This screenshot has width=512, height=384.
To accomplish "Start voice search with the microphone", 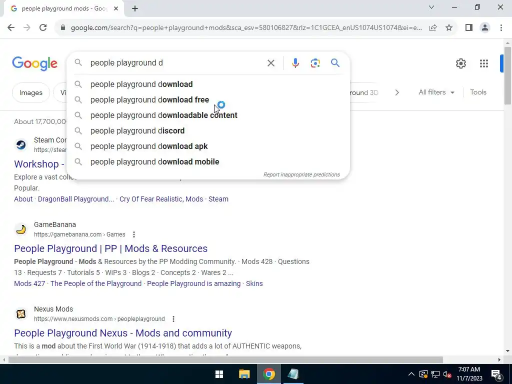I will [295, 63].
